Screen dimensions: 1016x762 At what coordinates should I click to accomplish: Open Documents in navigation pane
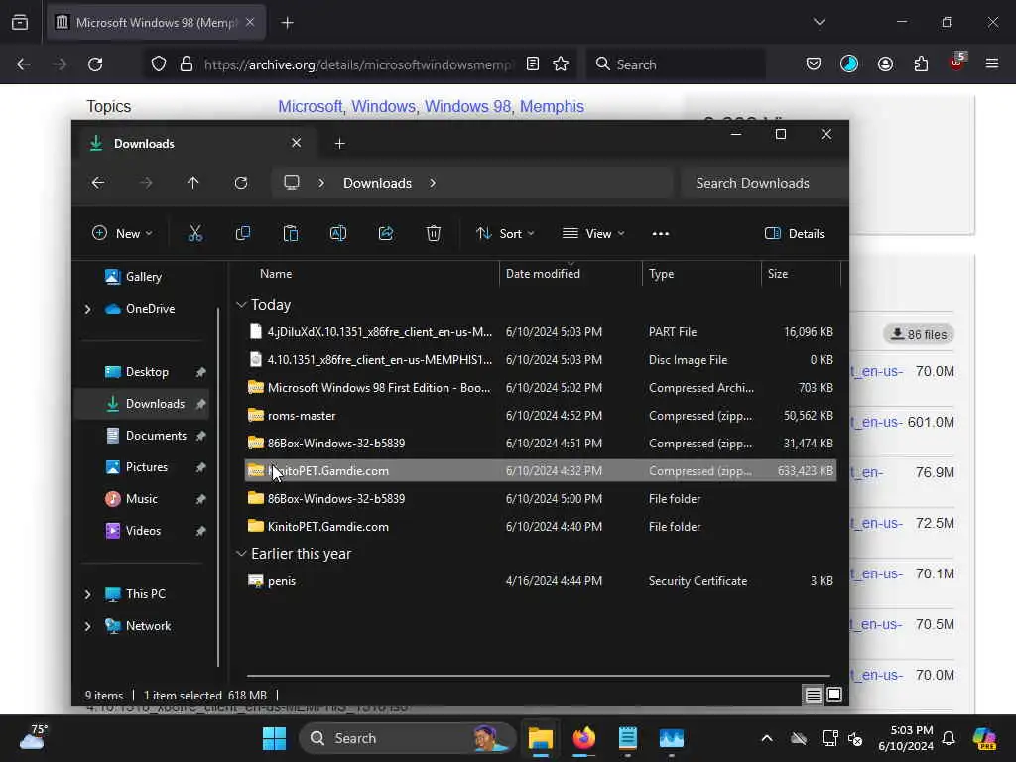coord(156,436)
